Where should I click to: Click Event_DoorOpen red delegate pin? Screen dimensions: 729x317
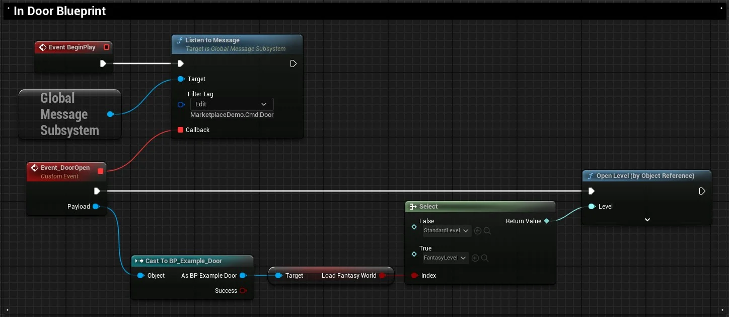100,171
